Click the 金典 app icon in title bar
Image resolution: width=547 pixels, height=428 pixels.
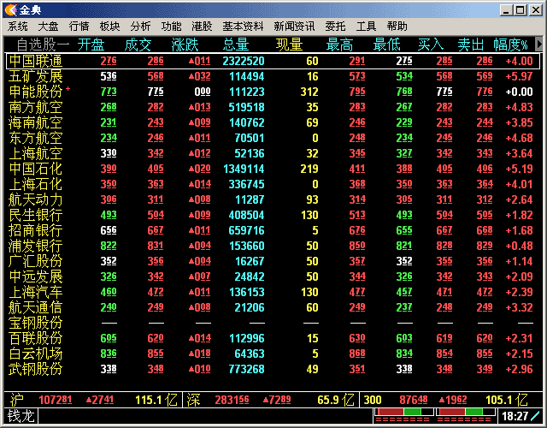click(x=11, y=9)
